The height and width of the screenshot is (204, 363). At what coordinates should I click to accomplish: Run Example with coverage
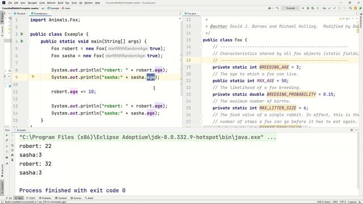click(313, 8)
